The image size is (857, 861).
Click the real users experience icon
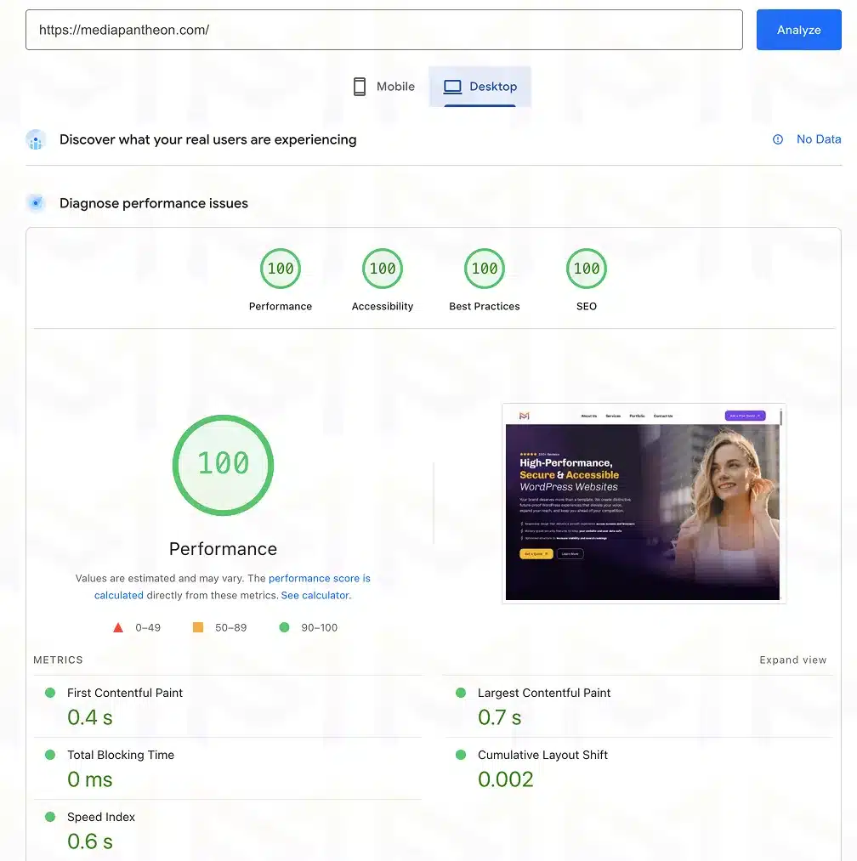pos(36,140)
